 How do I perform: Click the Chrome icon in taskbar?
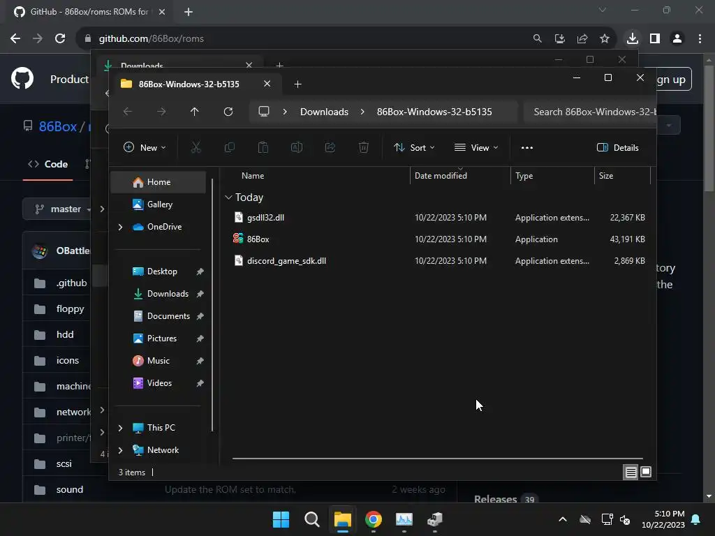(x=374, y=519)
